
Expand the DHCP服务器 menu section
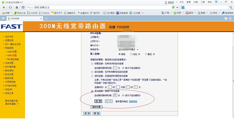point(9,67)
